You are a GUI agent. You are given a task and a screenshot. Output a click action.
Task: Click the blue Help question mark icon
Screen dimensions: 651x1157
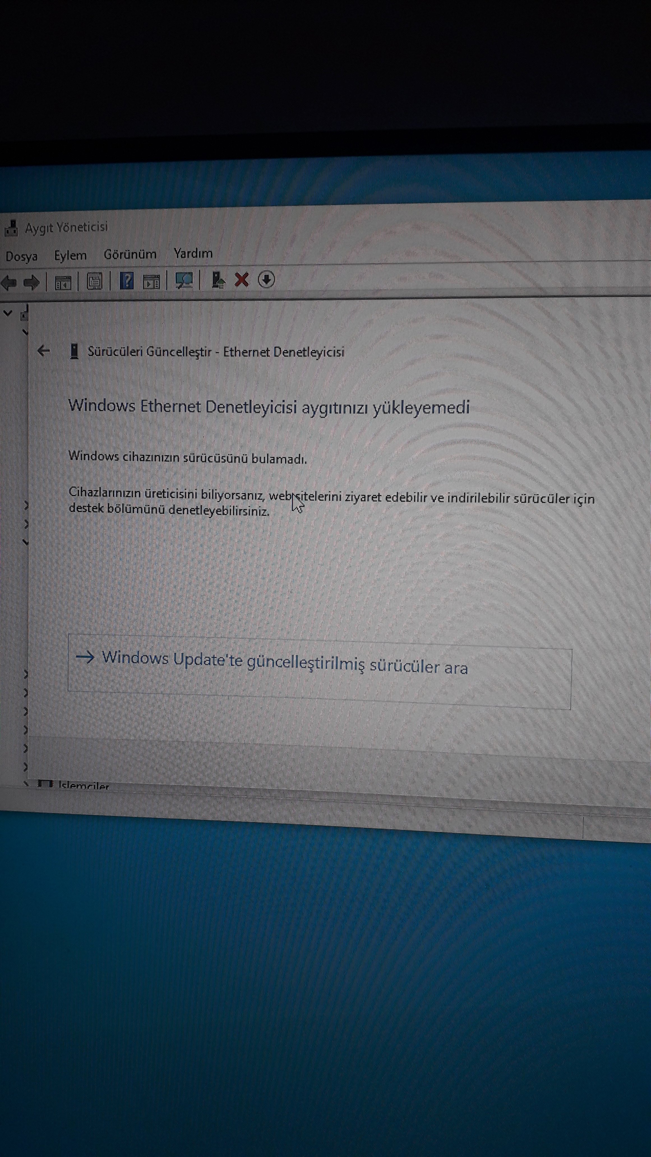point(127,281)
